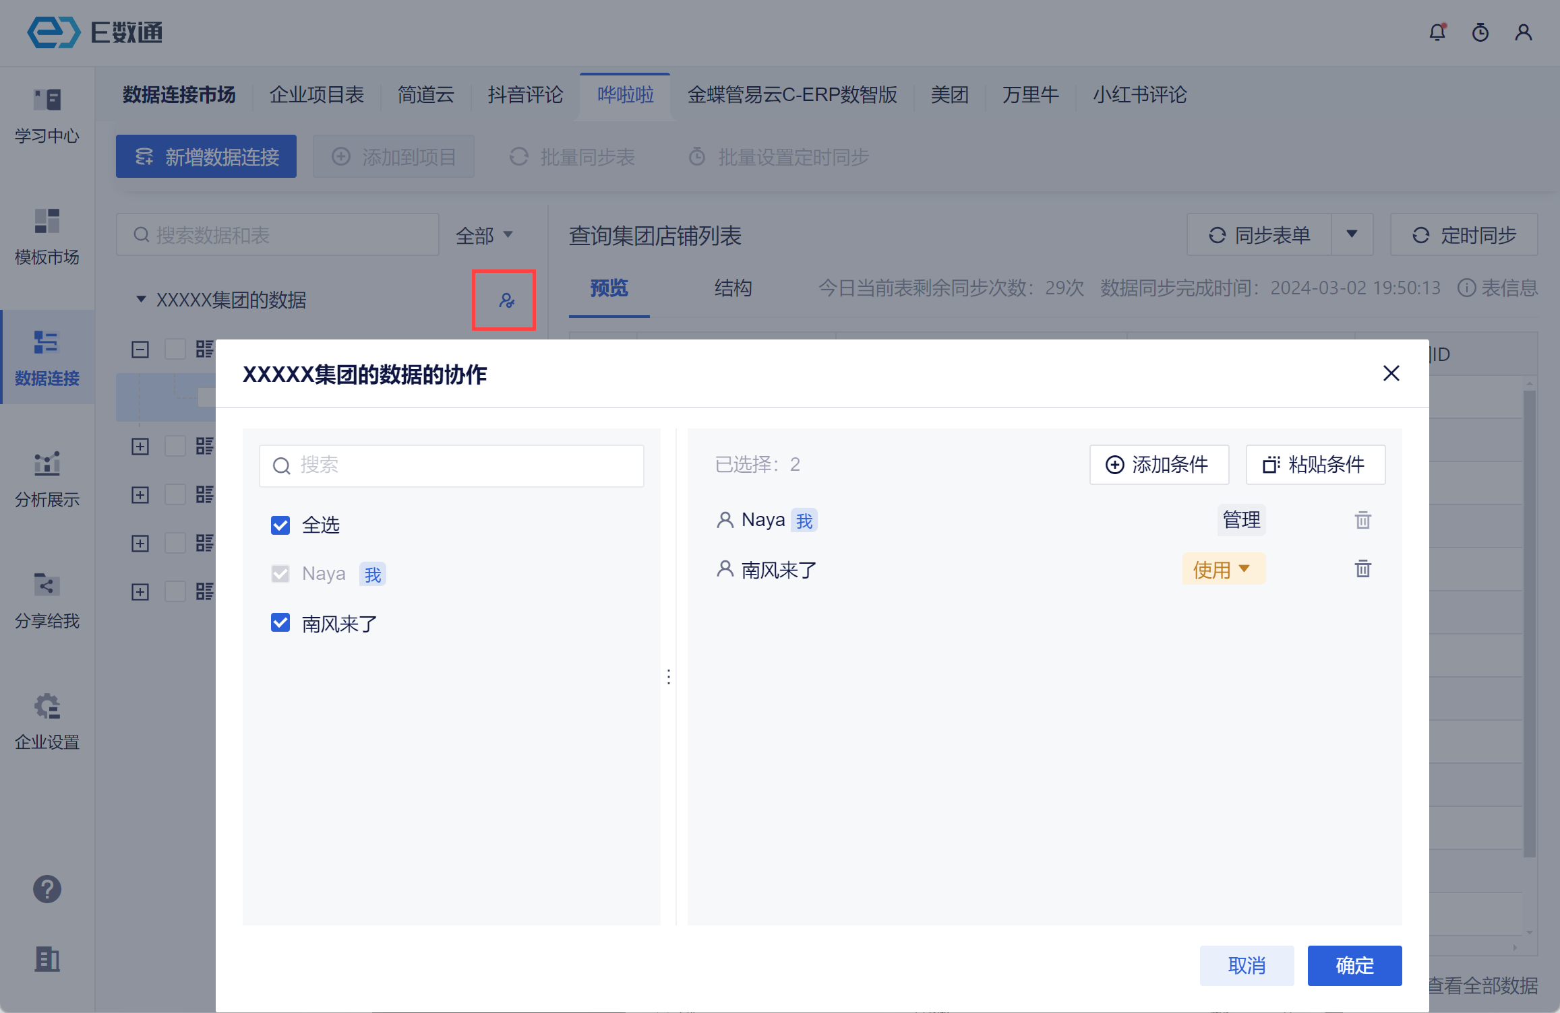Open the 使用 permission dropdown
The image size is (1560, 1013).
[x=1223, y=570]
